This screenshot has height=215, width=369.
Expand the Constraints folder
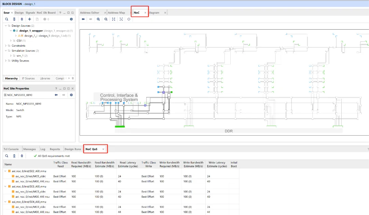(x=6, y=46)
